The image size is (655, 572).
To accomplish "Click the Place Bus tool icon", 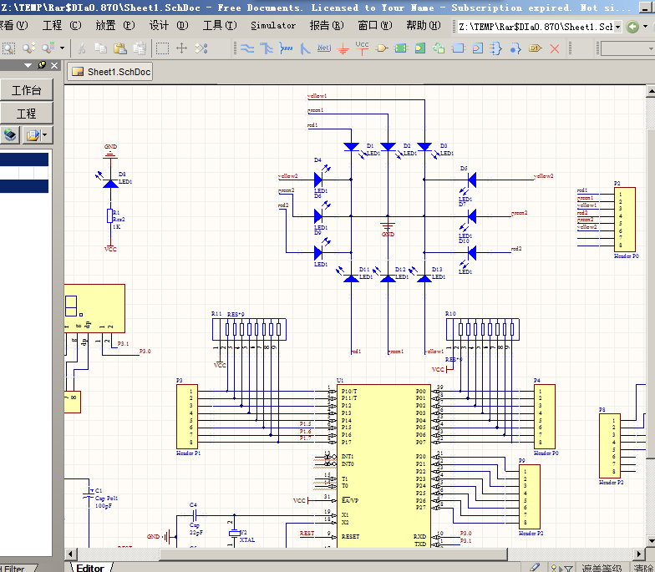I will [x=267, y=48].
